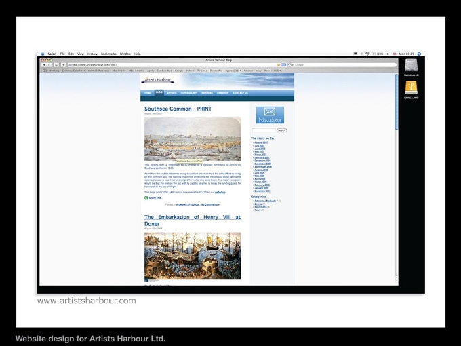
Task: Open the Events category link
Action: click(258, 204)
